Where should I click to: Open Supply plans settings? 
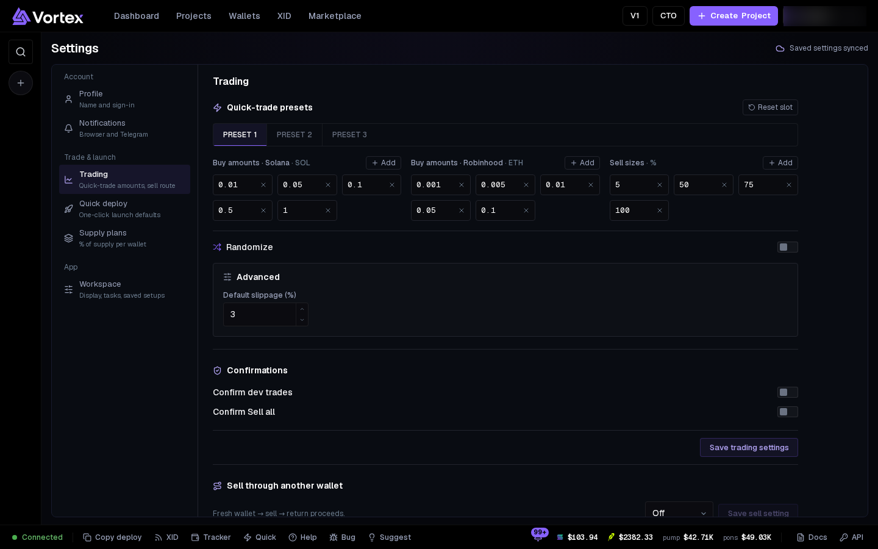(124, 238)
